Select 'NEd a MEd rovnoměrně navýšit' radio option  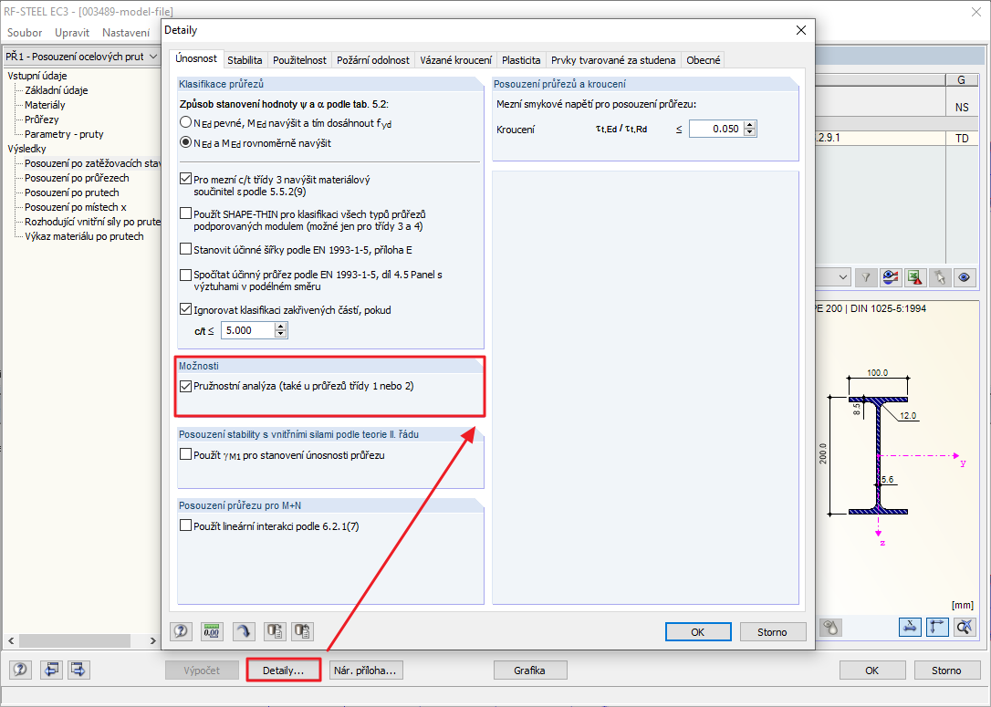coord(186,142)
